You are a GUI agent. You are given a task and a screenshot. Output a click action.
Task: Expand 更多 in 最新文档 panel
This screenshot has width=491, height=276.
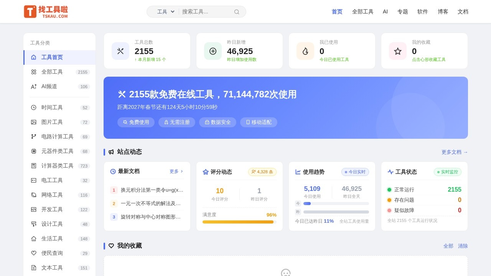(x=176, y=172)
